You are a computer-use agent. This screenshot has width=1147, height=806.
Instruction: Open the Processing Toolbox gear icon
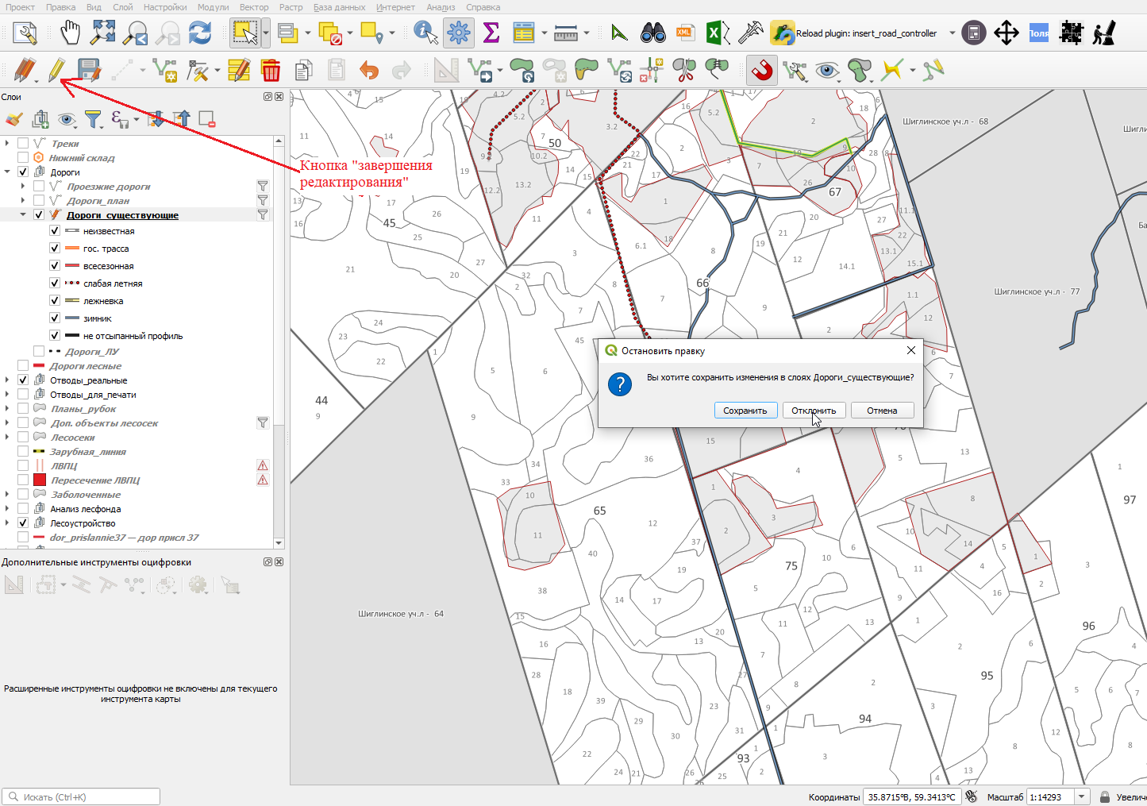tap(459, 33)
